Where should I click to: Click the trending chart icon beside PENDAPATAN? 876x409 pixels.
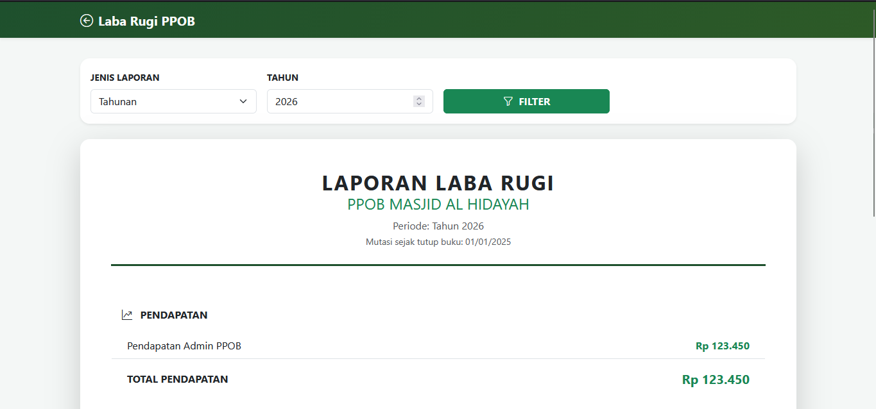(x=127, y=314)
